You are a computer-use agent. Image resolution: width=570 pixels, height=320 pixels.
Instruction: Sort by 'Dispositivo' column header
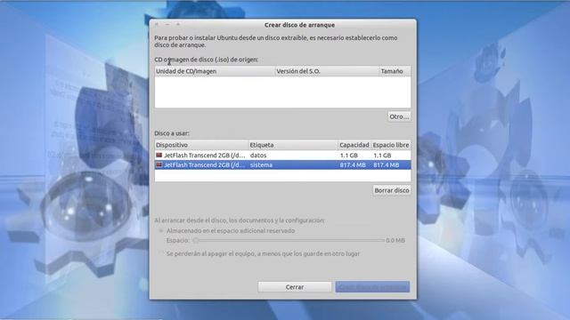click(201, 145)
